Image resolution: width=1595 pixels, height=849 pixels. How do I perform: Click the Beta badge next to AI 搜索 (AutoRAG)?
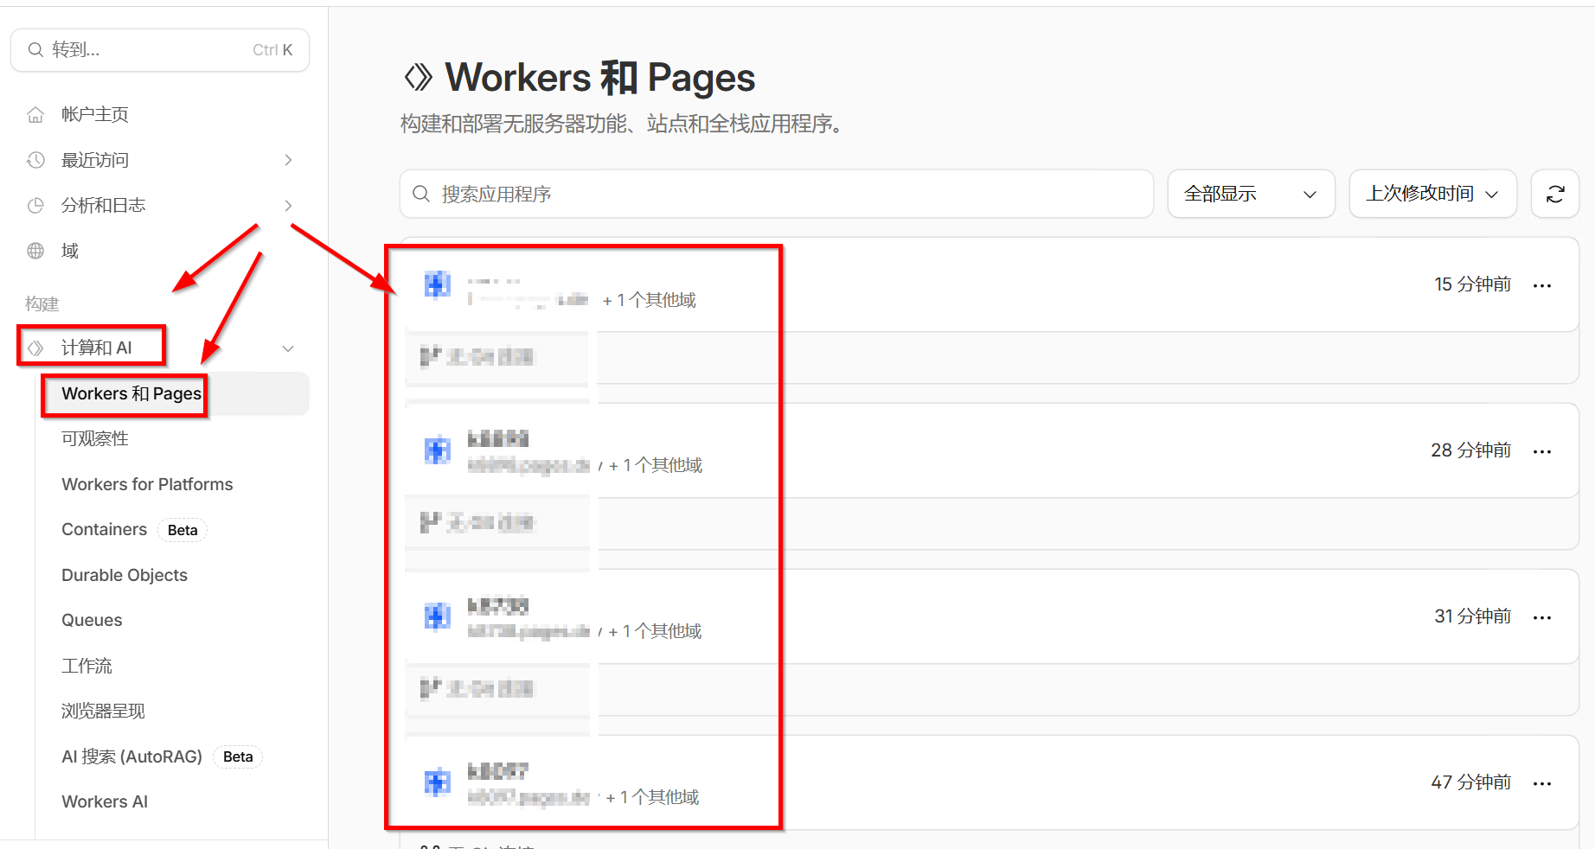(238, 756)
